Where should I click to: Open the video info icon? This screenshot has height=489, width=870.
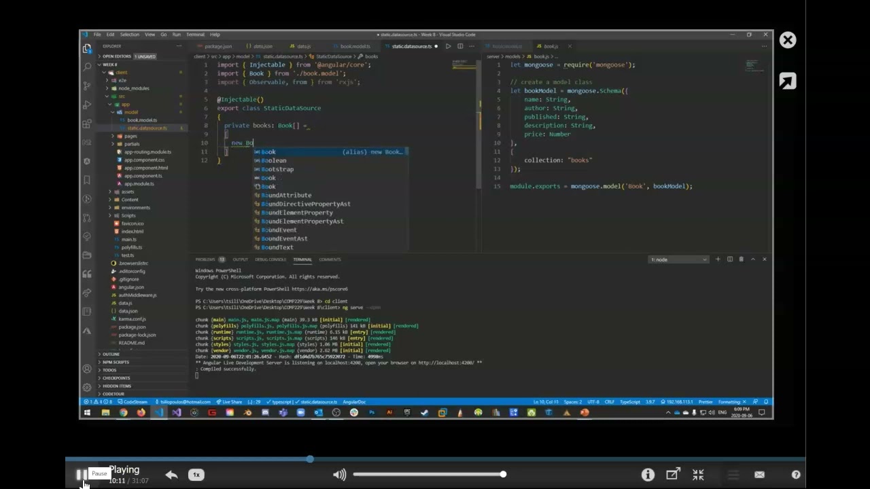click(x=648, y=475)
